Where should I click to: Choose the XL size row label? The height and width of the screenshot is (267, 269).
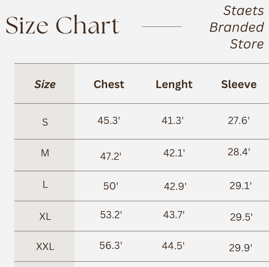click(x=45, y=216)
